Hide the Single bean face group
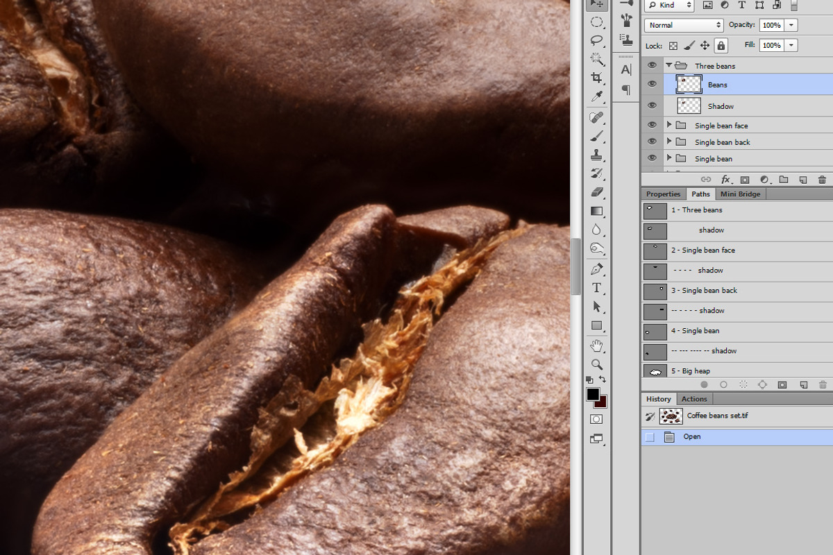The image size is (833, 555). 652,125
